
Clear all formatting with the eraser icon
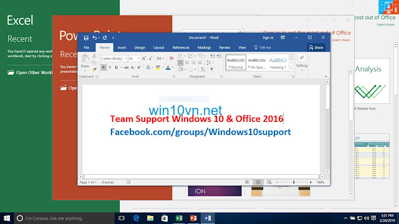click(171, 58)
